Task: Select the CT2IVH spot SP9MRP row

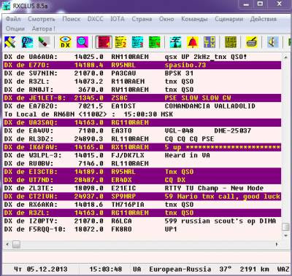Action: click(x=142, y=197)
